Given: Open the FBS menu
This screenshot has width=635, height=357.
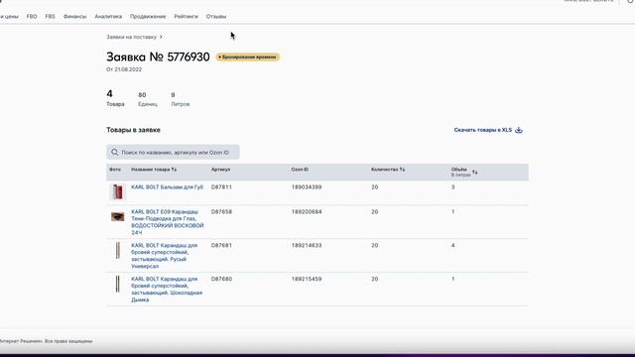Looking at the screenshot, I should pyautogui.click(x=51, y=17).
